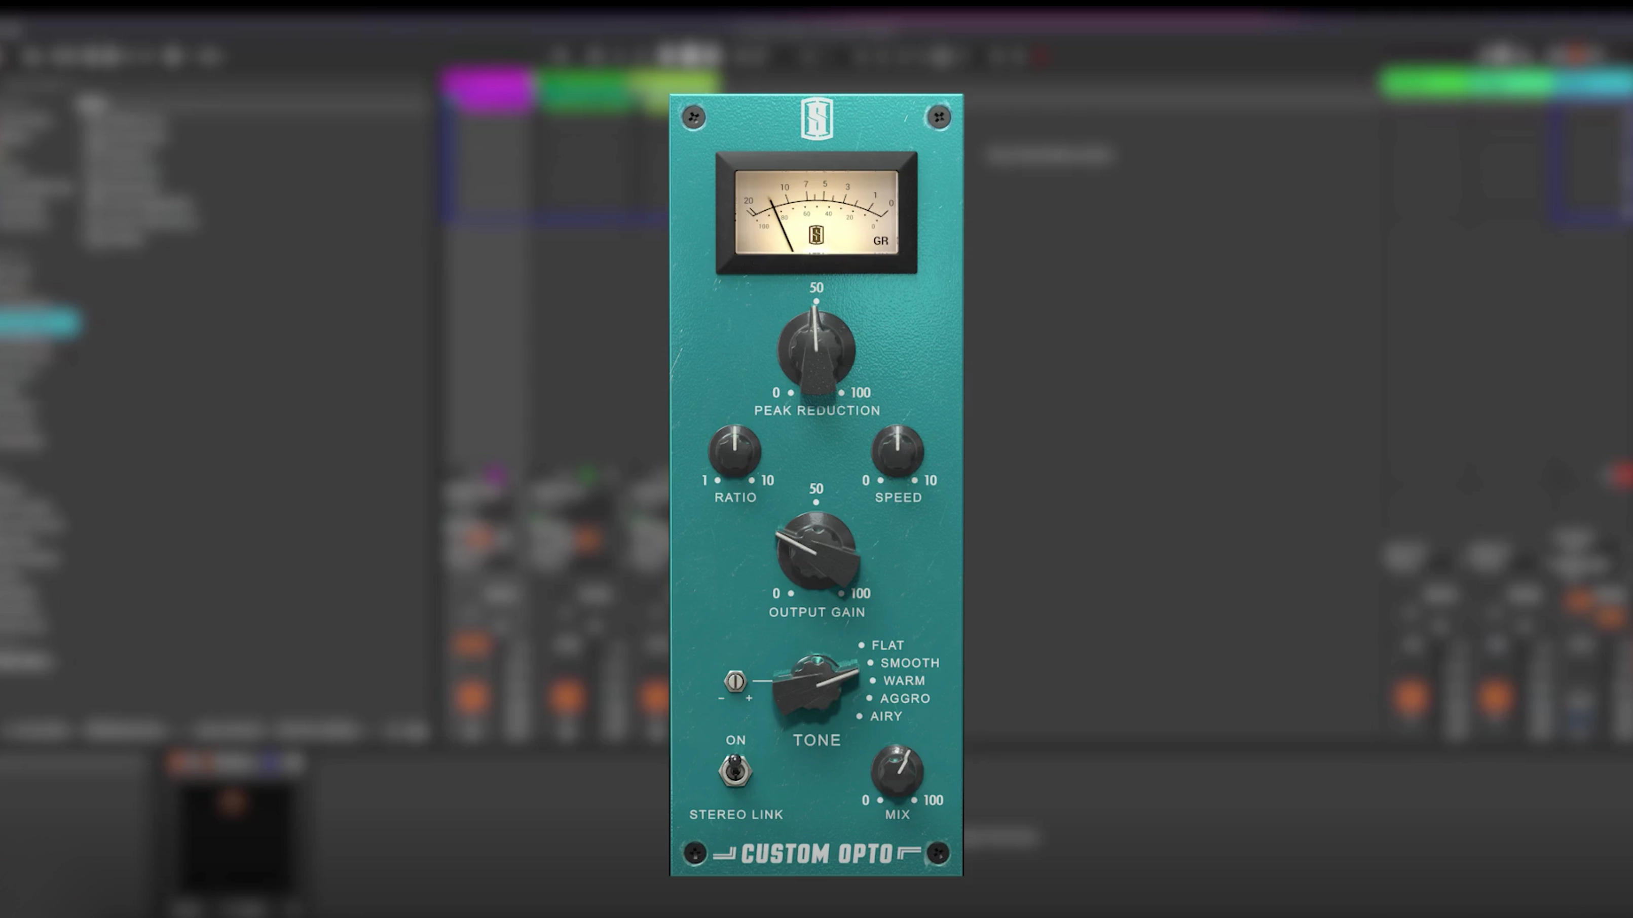The width and height of the screenshot is (1633, 918).
Task: Toggle the Stereo Link switch
Action: tap(735, 771)
